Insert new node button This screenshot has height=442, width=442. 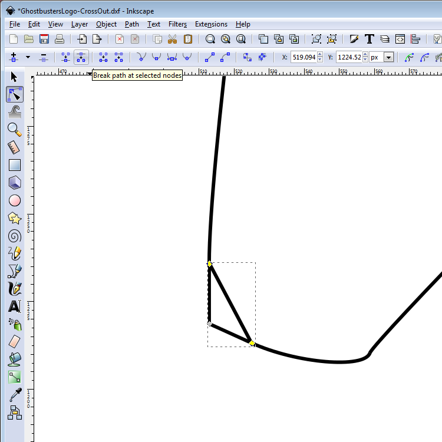pos(14,57)
